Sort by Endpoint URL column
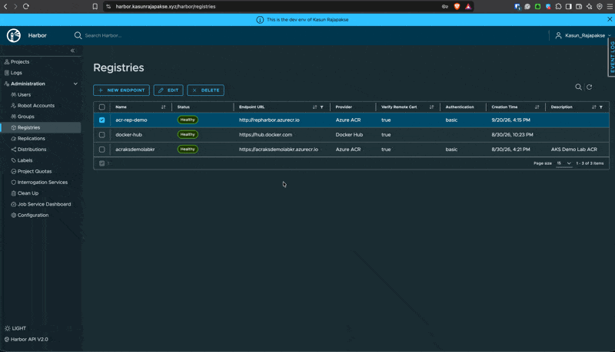The height and width of the screenshot is (352, 615). click(x=314, y=107)
